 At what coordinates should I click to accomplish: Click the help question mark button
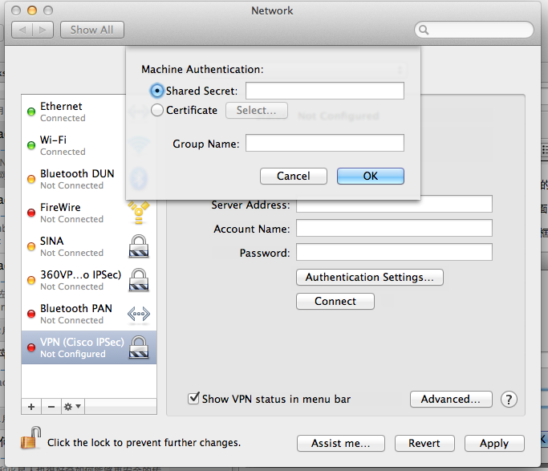pyautogui.click(x=509, y=400)
